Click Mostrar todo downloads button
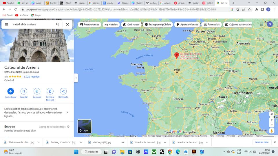 262,142
